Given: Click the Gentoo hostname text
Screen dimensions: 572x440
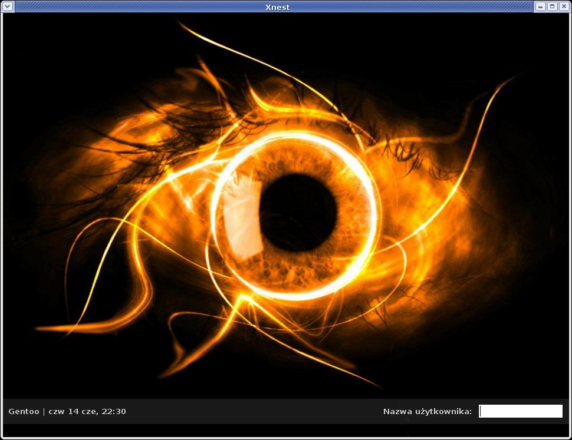Looking at the screenshot, I should point(24,411).
